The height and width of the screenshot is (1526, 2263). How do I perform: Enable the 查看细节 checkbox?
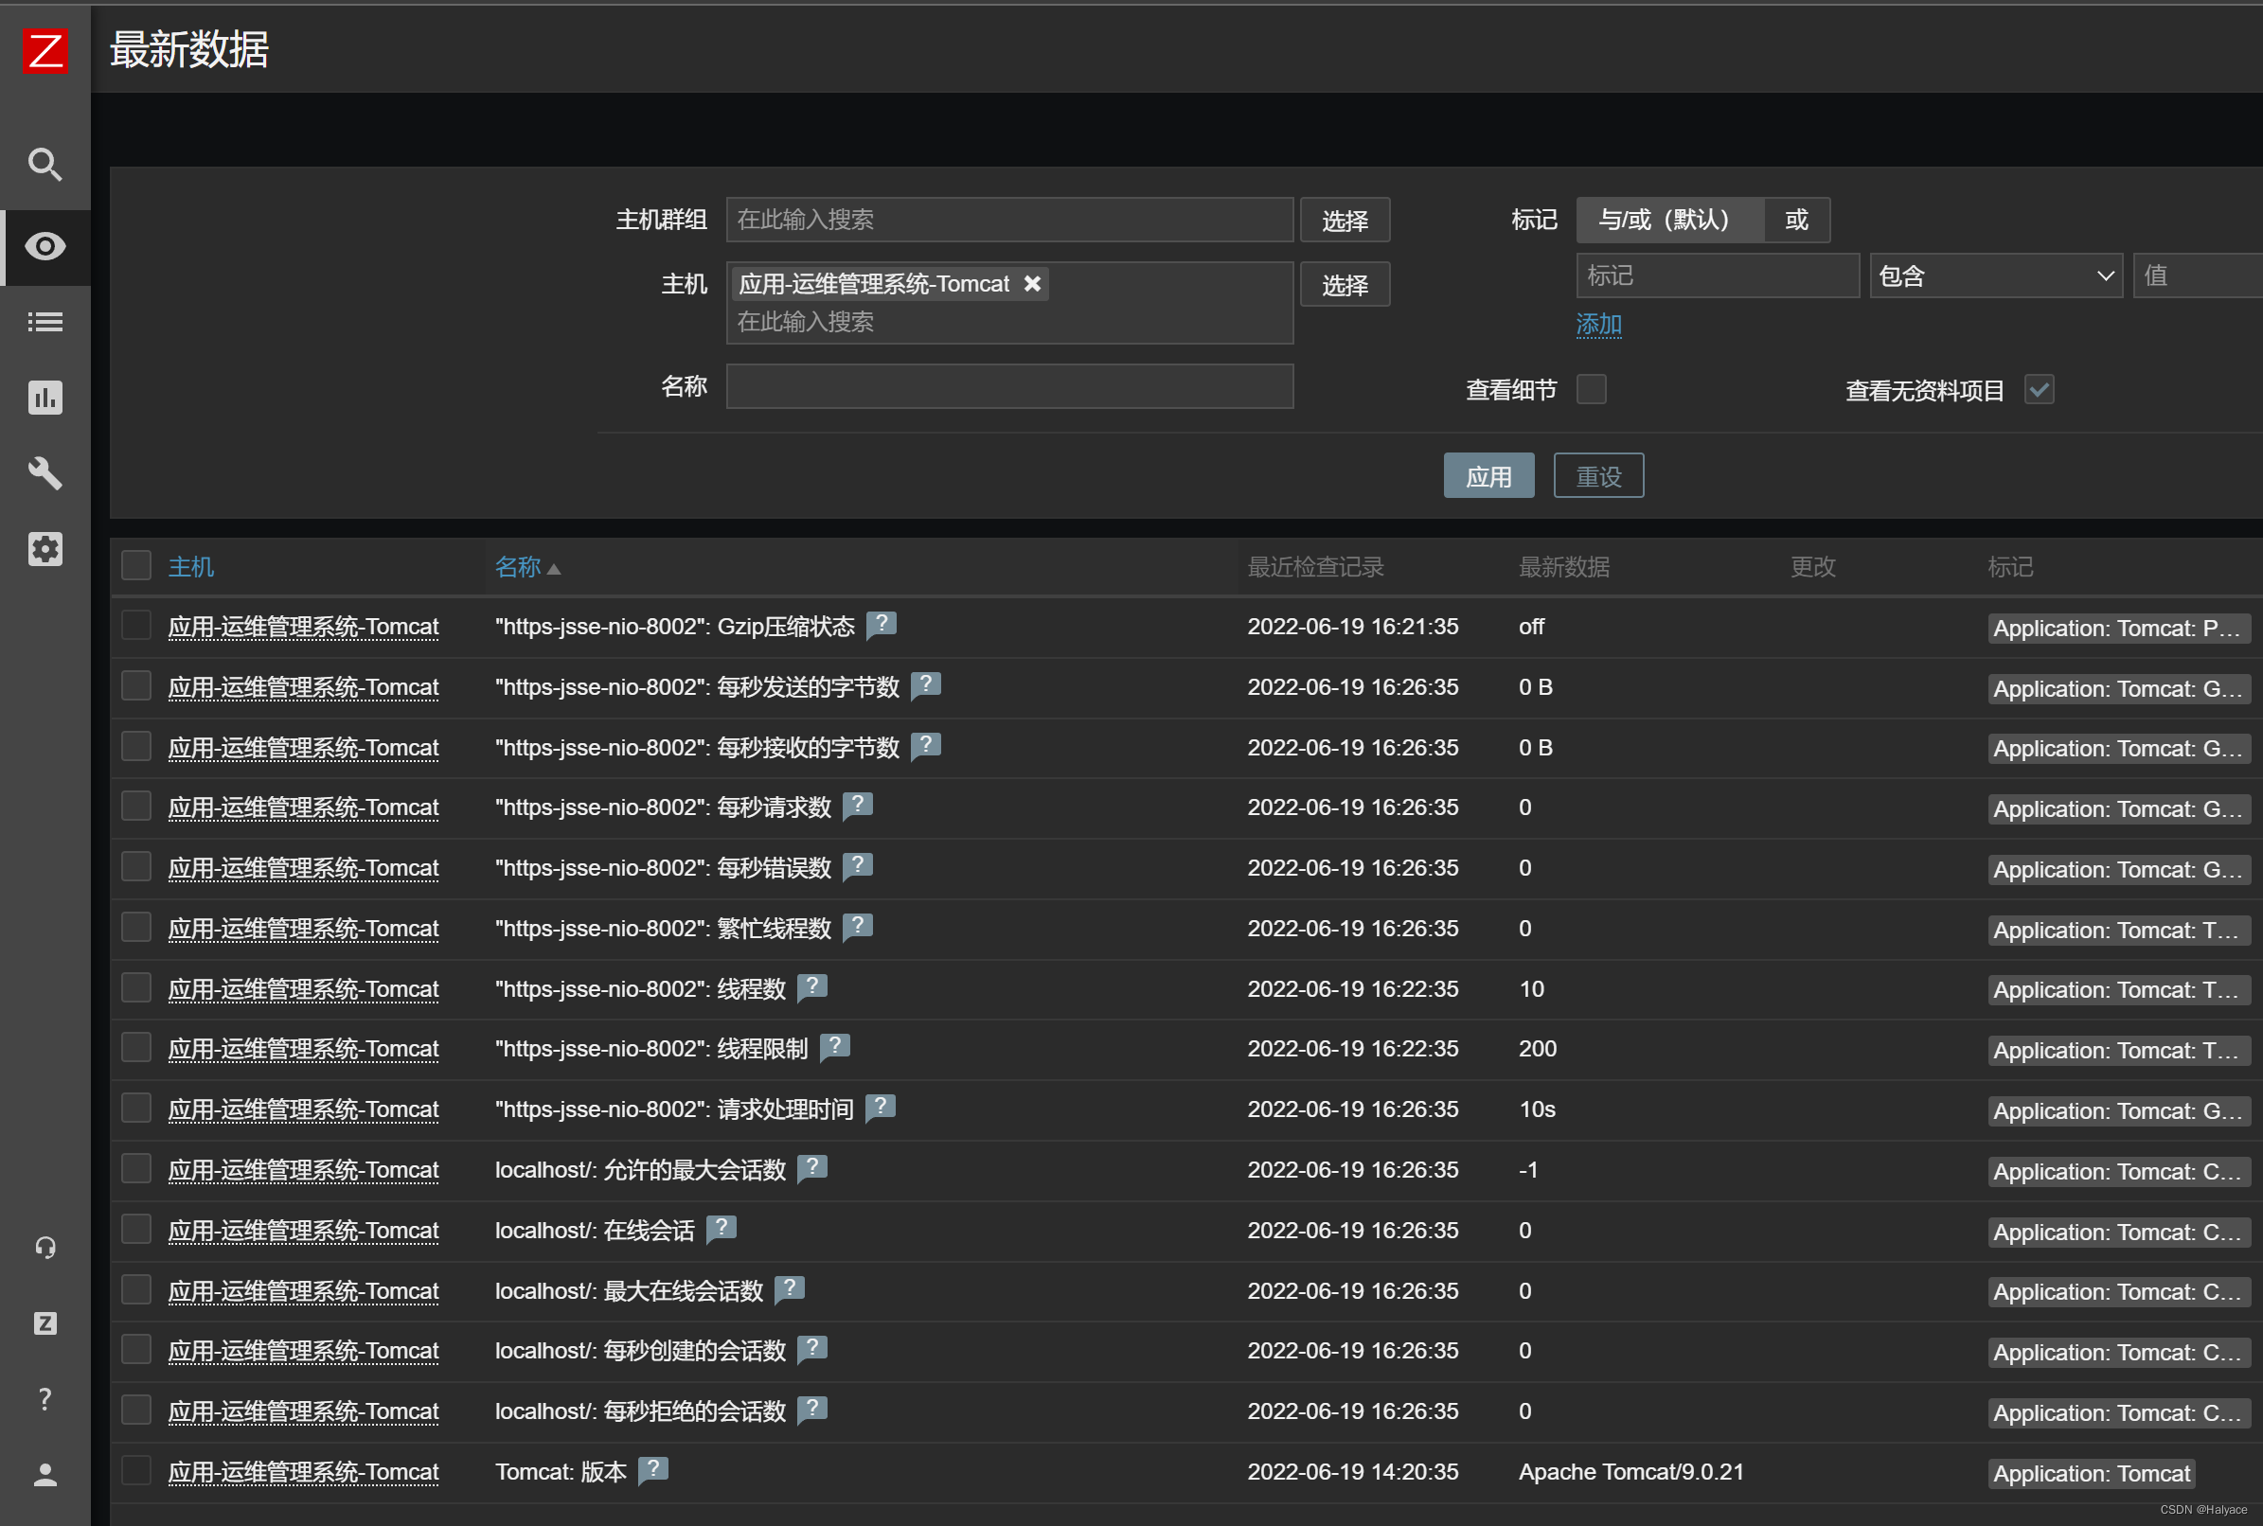(x=1592, y=388)
